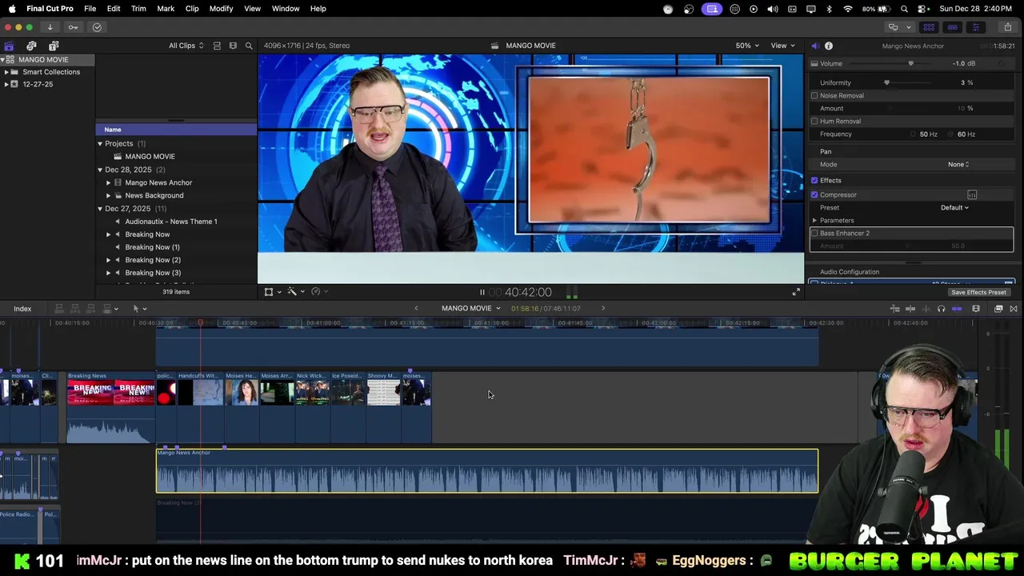Enter viewer full-screen playback mode
The width and height of the screenshot is (1024, 576).
pos(795,292)
